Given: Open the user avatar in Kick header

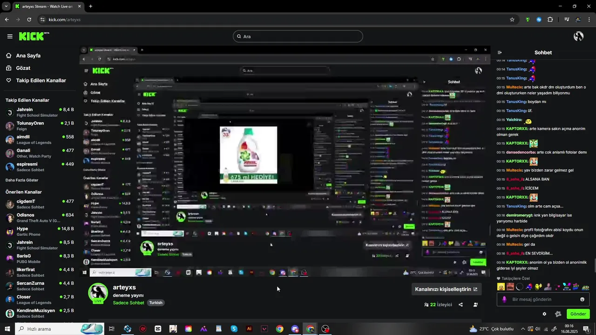Looking at the screenshot, I should pos(579,36).
